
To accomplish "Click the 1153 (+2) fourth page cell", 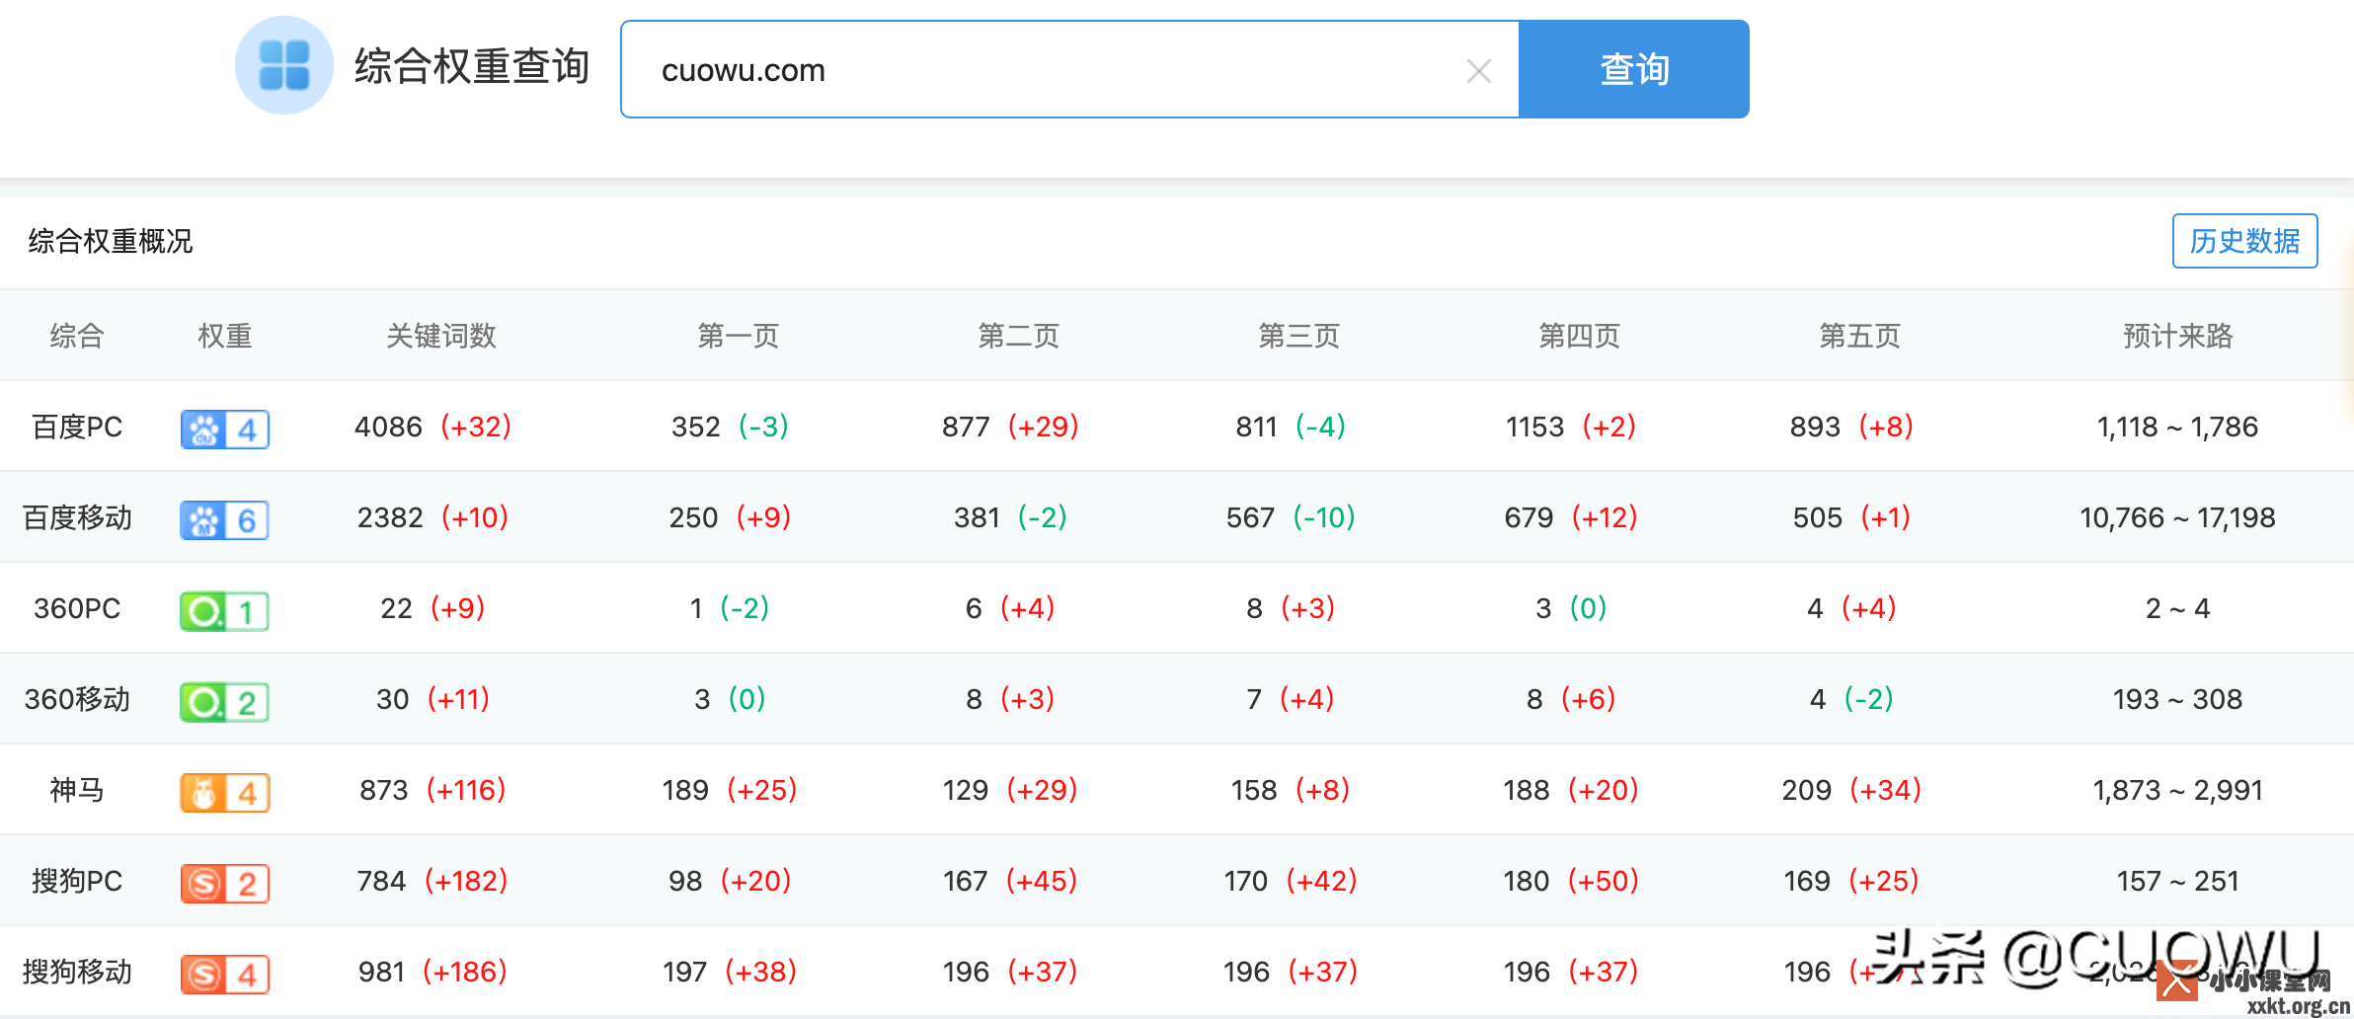I will (x=1571, y=427).
